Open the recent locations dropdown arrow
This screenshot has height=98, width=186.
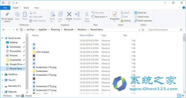pos(13,30)
